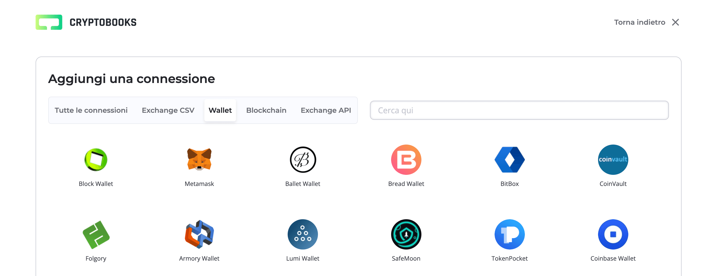Choose the CoinVault icon
Screen dimensions: 702x276
coord(613,160)
